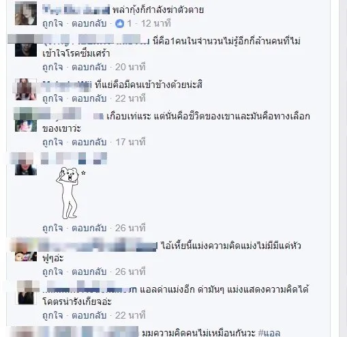Like the comment posted 17 minutes ago

52,142
